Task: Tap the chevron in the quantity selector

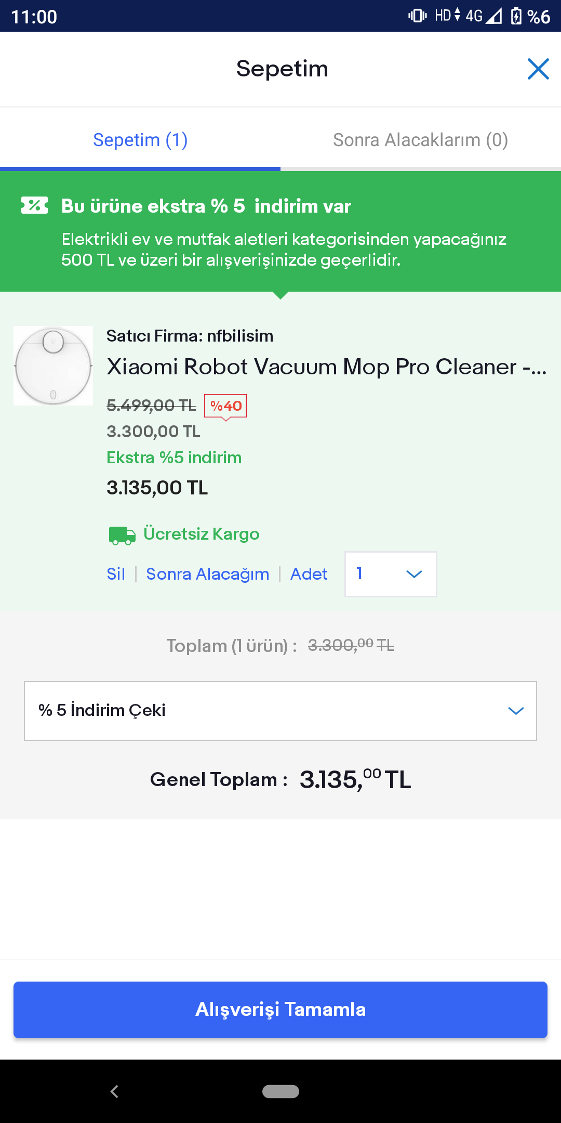Action: [414, 574]
